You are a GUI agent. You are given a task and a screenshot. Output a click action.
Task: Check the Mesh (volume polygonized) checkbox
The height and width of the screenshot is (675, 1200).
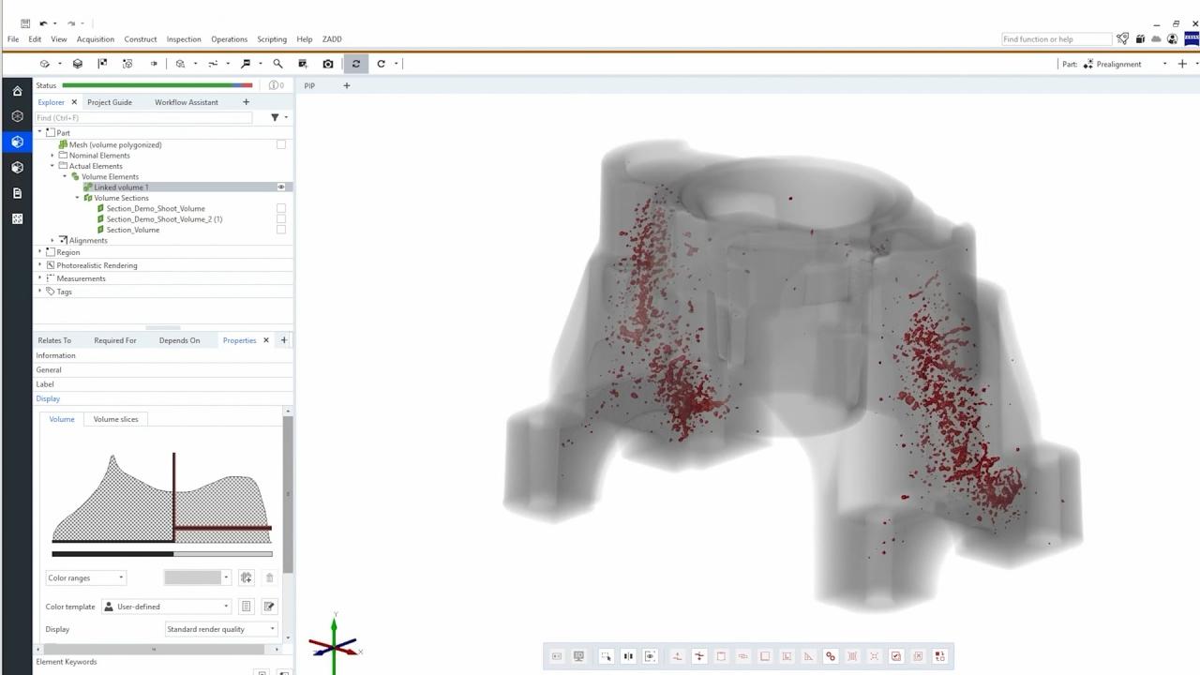point(281,144)
